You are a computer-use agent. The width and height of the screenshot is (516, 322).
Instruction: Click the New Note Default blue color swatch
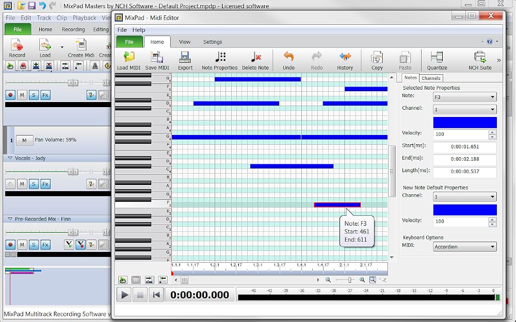[x=465, y=210]
